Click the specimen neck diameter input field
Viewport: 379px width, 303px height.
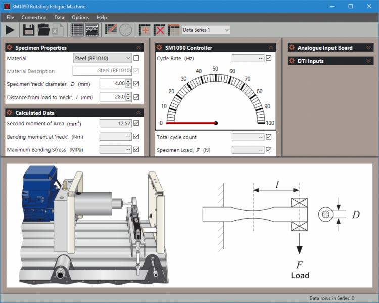(x=113, y=84)
